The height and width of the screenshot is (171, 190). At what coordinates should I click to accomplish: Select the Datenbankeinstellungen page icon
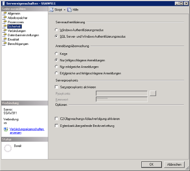tap(4, 35)
